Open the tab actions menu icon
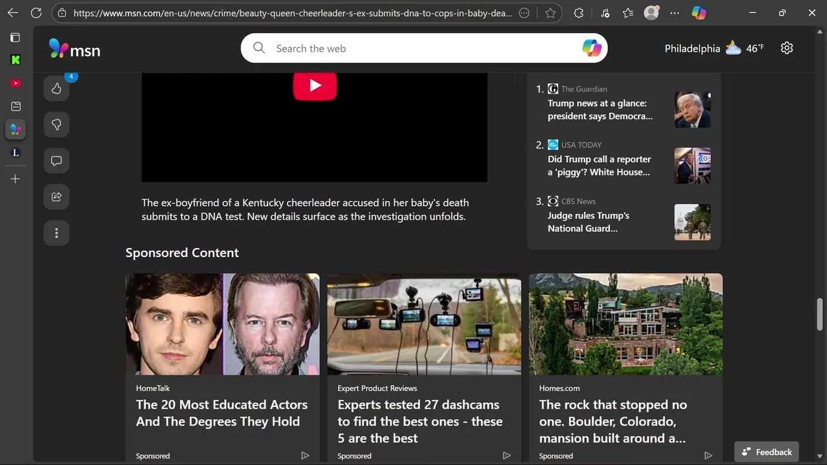 pos(16,37)
